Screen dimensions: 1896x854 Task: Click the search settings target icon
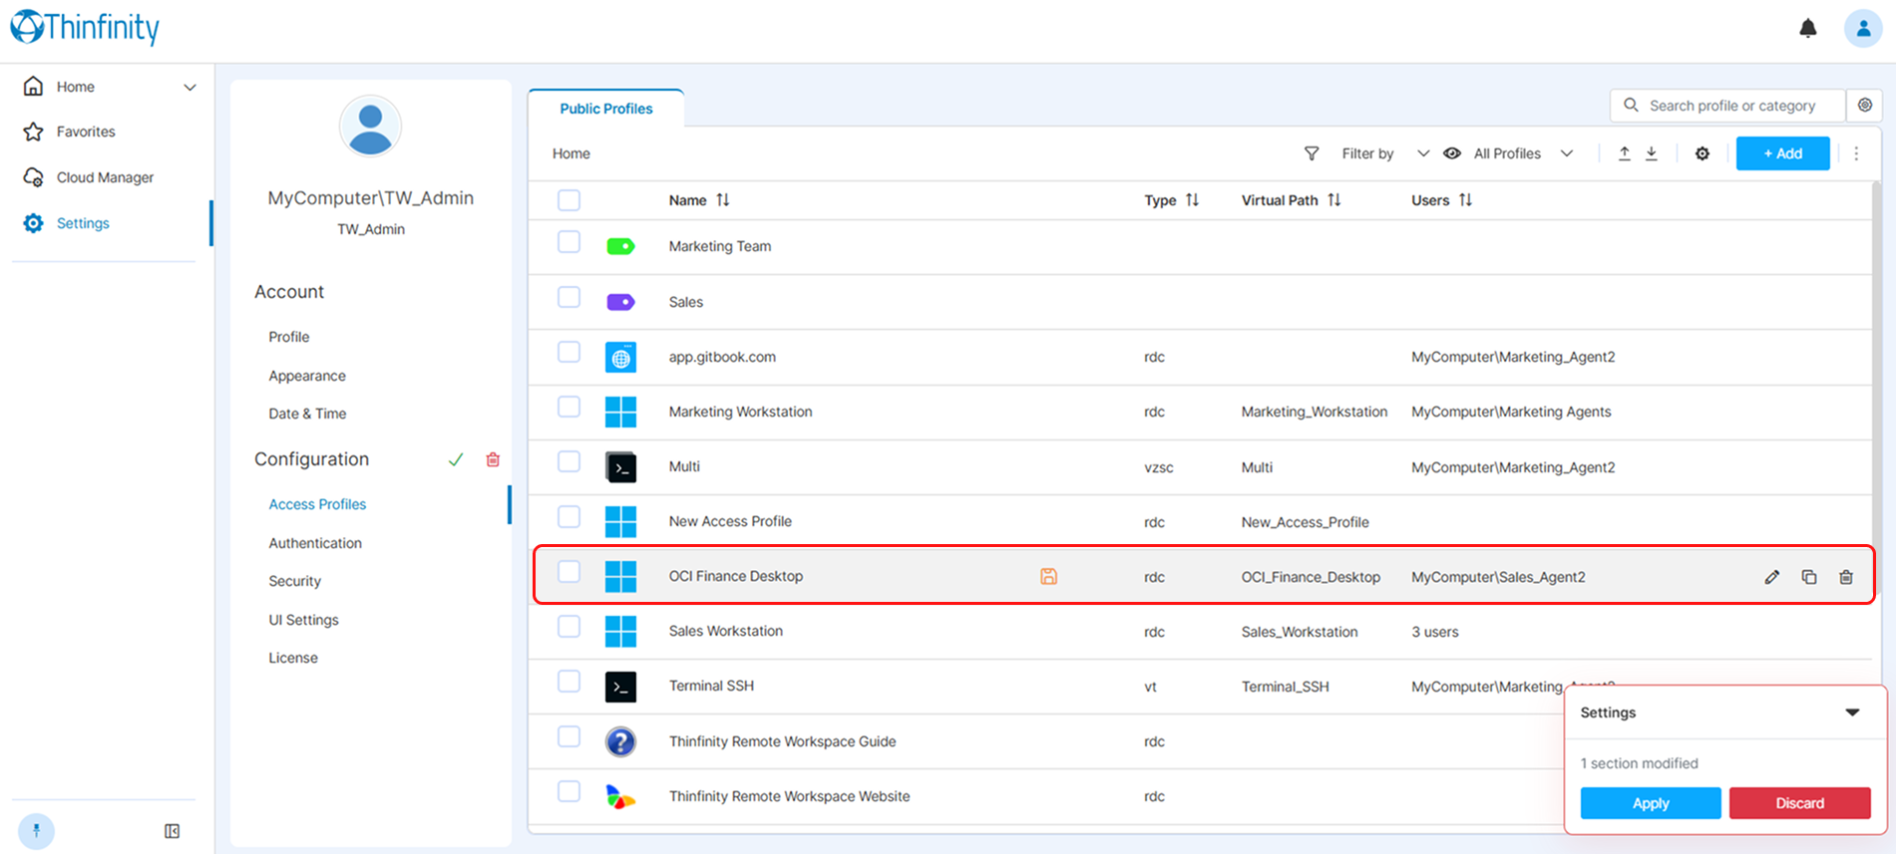1864,106
